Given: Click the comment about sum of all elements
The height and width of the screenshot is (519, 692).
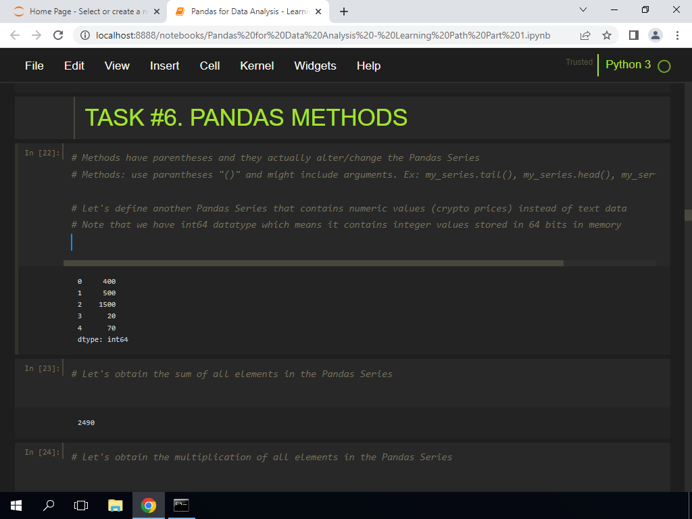Looking at the screenshot, I should point(232,374).
